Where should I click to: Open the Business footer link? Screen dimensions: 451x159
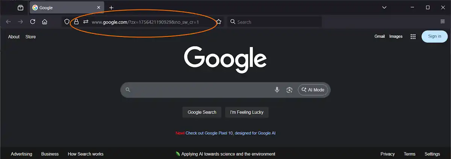(x=50, y=154)
